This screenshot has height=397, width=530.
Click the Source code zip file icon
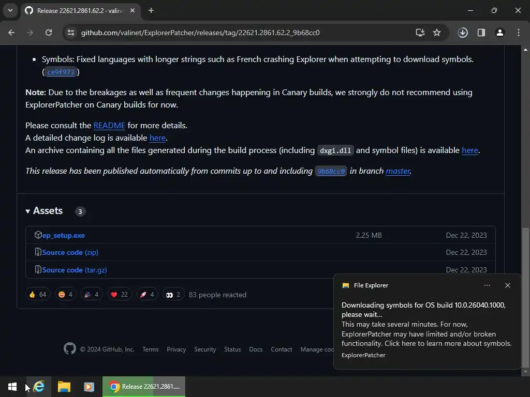(38, 252)
